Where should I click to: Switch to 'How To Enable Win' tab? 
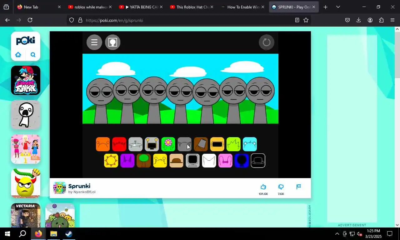242,7
